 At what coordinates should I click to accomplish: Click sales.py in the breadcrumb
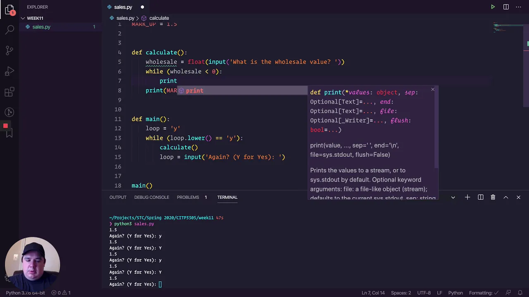[x=125, y=18]
